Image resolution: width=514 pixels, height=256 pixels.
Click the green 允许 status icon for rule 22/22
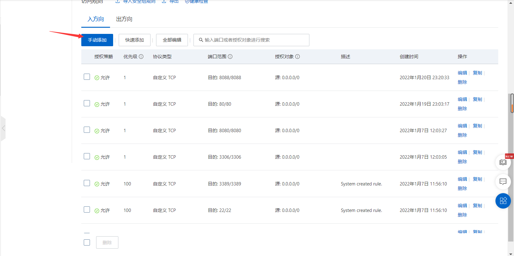[x=97, y=211]
